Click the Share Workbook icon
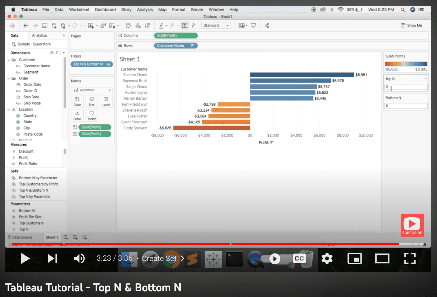 [x=267, y=26]
